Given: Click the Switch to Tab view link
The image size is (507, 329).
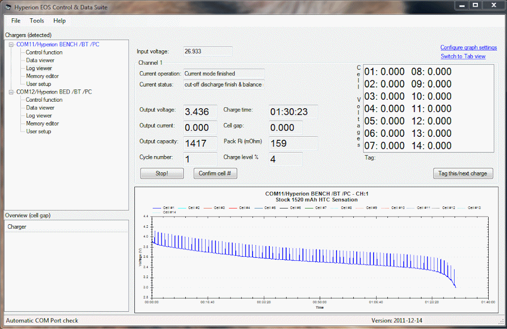Looking at the screenshot, I should tap(463, 56).
